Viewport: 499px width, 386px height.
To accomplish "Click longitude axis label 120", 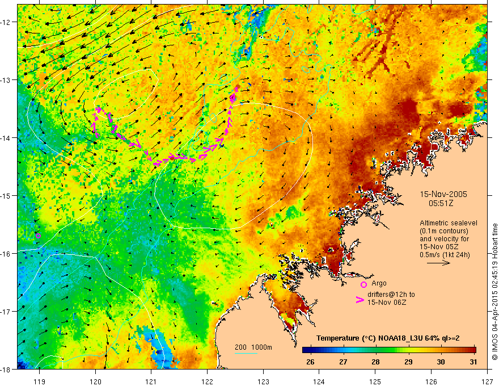I will tap(95, 381).
